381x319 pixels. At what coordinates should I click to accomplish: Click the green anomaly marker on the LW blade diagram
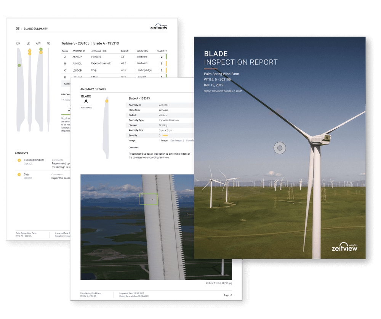tap(18, 66)
